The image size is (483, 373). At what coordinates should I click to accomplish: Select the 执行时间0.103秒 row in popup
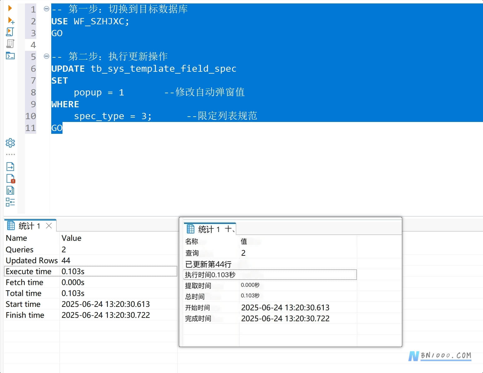click(270, 275)
